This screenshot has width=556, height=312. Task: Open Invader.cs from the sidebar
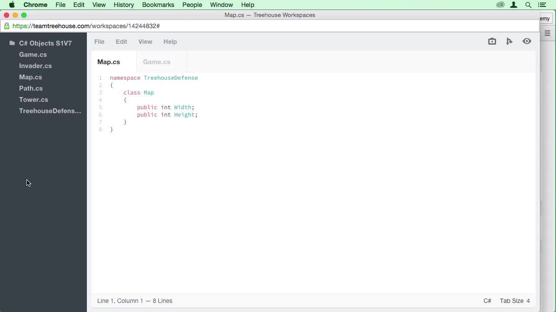pyautogui.click(x=35, y=66)
